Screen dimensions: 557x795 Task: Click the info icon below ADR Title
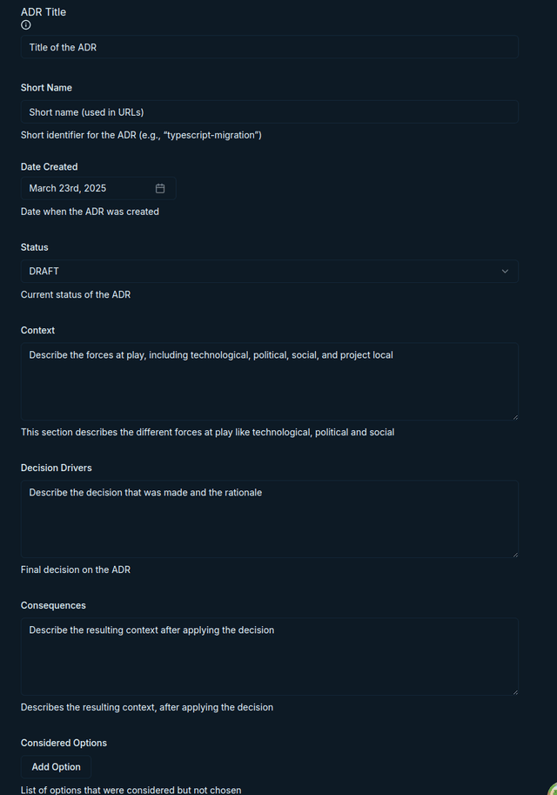pyautogui.click(x=26, y=25)
